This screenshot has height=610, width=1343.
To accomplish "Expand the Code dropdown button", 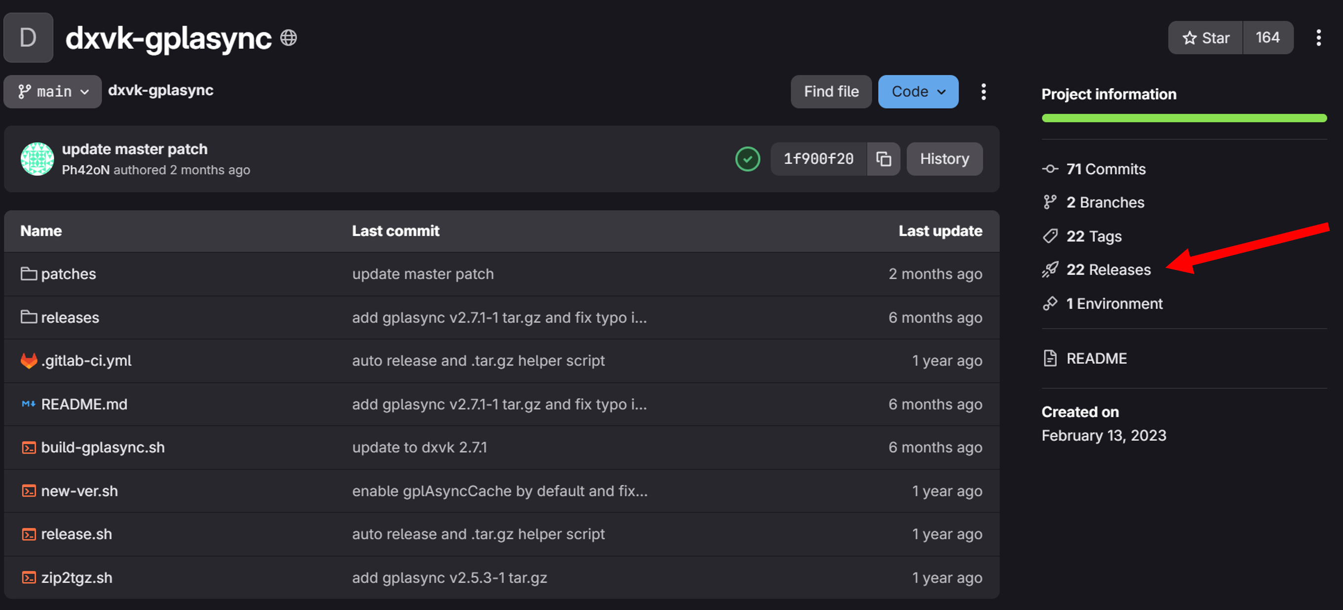I will (x=918, y=92).
